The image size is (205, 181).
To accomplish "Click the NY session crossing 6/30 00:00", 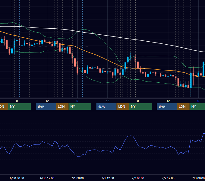I will click(19, 106).
